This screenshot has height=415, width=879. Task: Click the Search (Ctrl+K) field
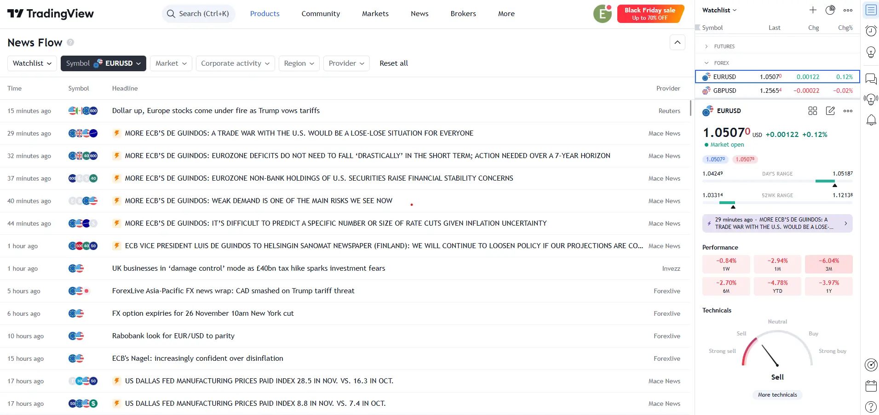tap(199, 14)
